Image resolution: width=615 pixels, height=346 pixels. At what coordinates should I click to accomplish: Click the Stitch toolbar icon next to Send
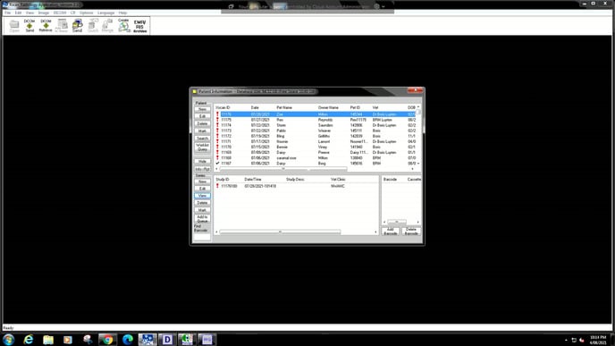(93, 26)
